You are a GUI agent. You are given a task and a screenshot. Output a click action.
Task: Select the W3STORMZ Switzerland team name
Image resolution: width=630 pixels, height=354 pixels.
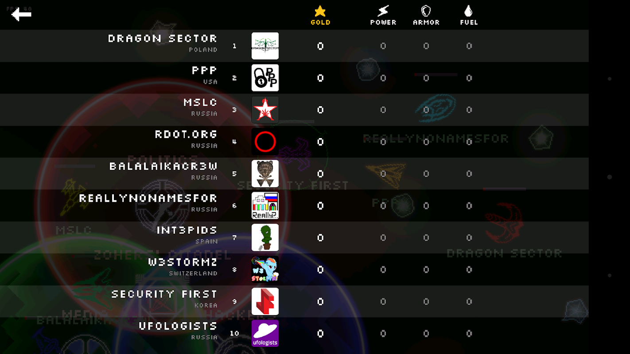pos(183,262)
